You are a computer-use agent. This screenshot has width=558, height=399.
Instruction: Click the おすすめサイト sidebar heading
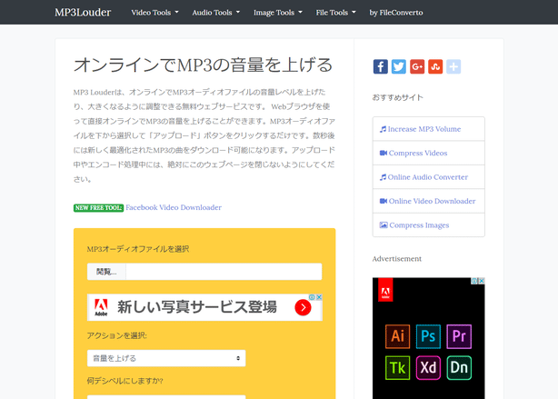pyautogui.click(x=397, y=97)
